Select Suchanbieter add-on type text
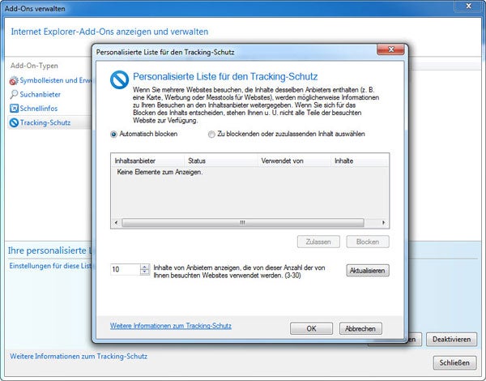486x381 pixels. [x=40, y=94]
